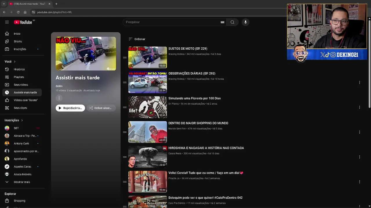Image resolution: width=371 pixels, height=208 pixels.
Task: Click Mundo Sem Fim channel name
Action: pos(177,129)
